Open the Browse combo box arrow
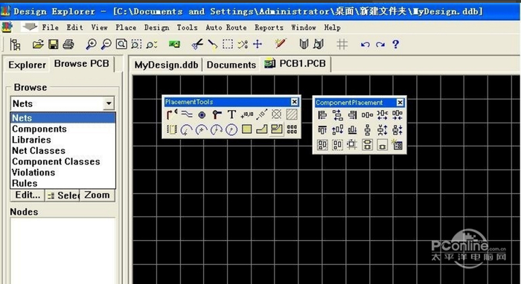 tap(109, 103)
